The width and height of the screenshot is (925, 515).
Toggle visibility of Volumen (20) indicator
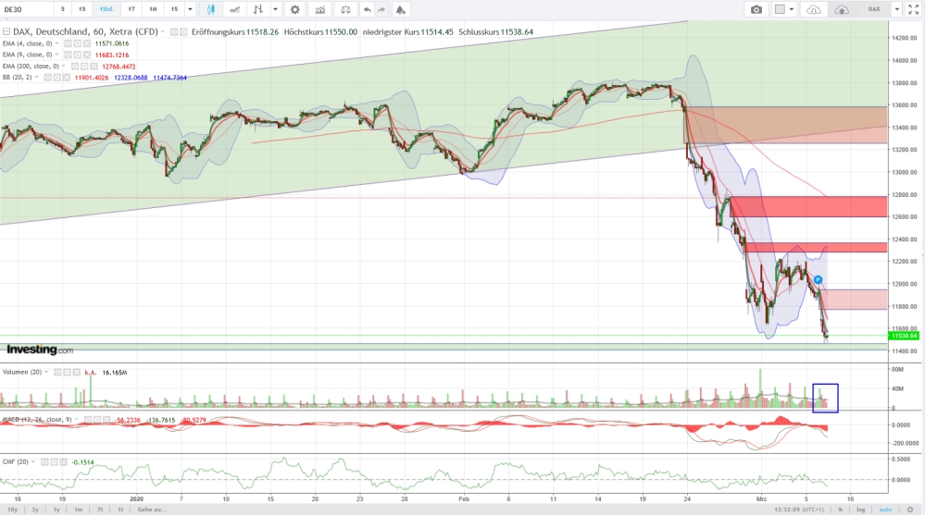(58, 373)
